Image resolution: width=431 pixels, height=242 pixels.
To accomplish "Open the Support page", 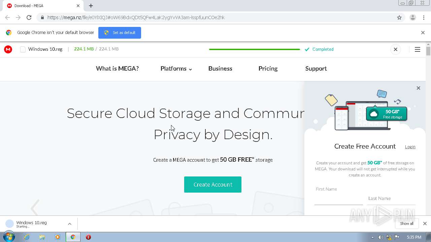I will 316,69.
